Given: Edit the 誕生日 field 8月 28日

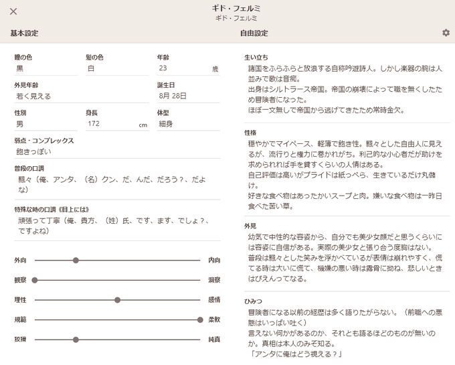Looking at the screenshot, I should [x=189, y=96].
